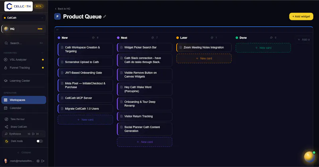The width and height of the screenshot is (319, 167).
Task: Click document icon on Widget Picker Search Bar
Action: pos(122,47)
